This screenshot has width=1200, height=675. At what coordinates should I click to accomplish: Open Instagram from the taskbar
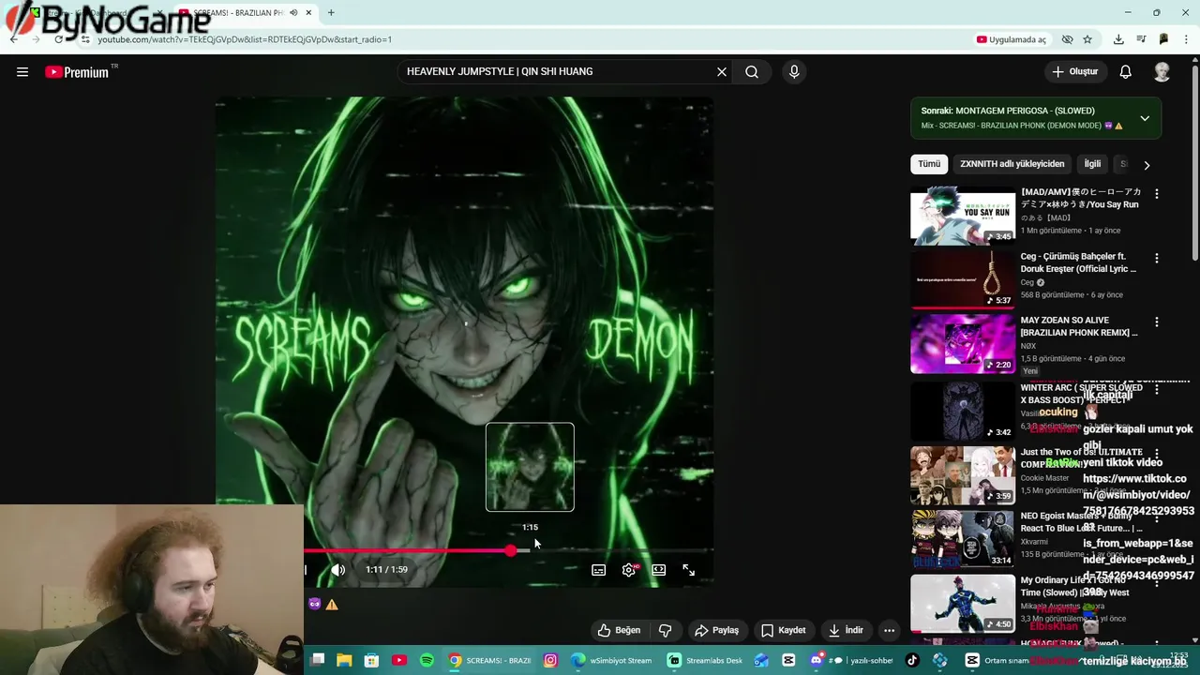[550, 660]
